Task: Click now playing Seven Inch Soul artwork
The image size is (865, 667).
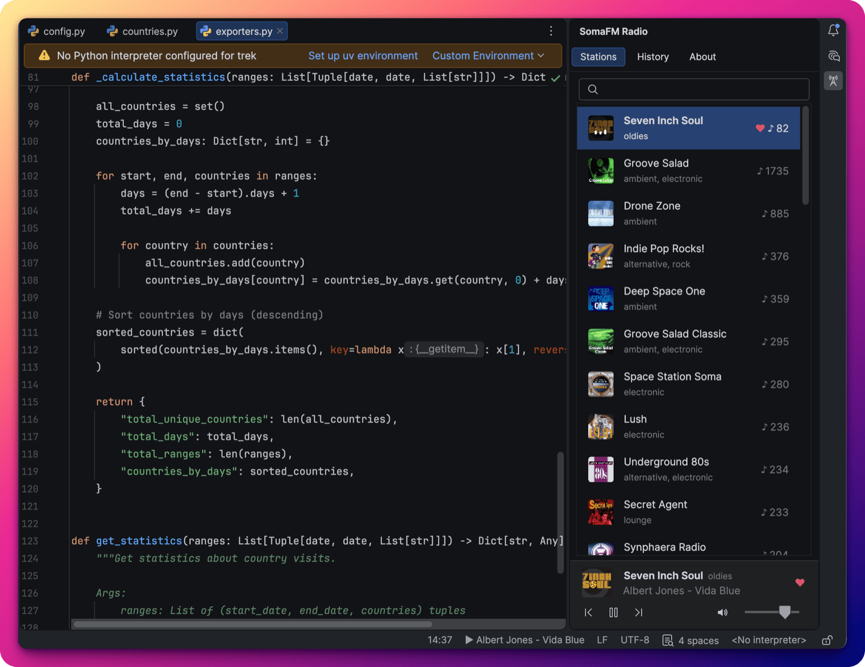Action: point(596,583)
